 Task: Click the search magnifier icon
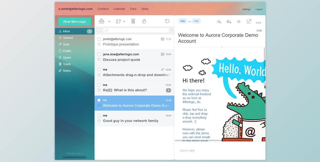click(x=106, y=30)
